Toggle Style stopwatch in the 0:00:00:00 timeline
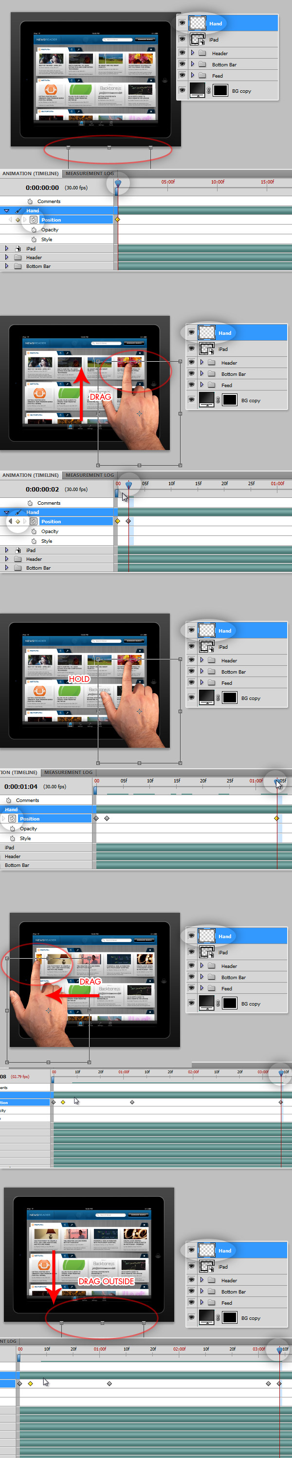This screenshot has width=292, height=1458. click(34, 239)
